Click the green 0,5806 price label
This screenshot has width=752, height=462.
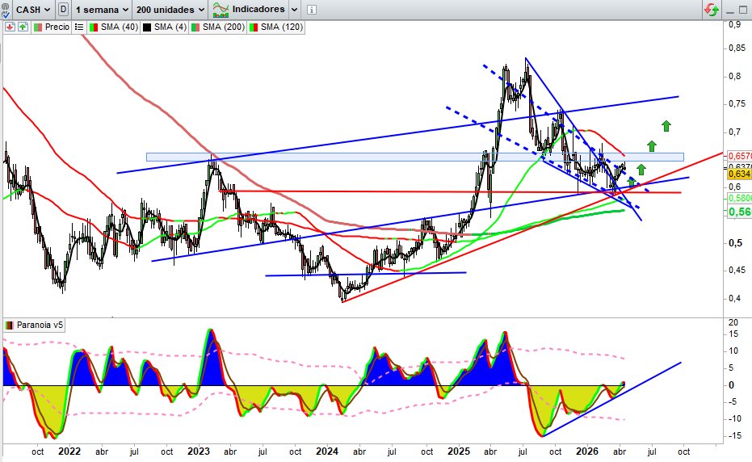(x=739, y=198)
